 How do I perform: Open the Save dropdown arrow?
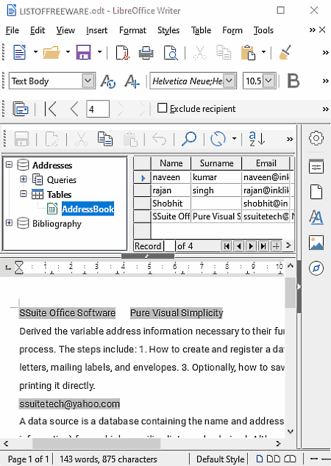coord(99,52)
